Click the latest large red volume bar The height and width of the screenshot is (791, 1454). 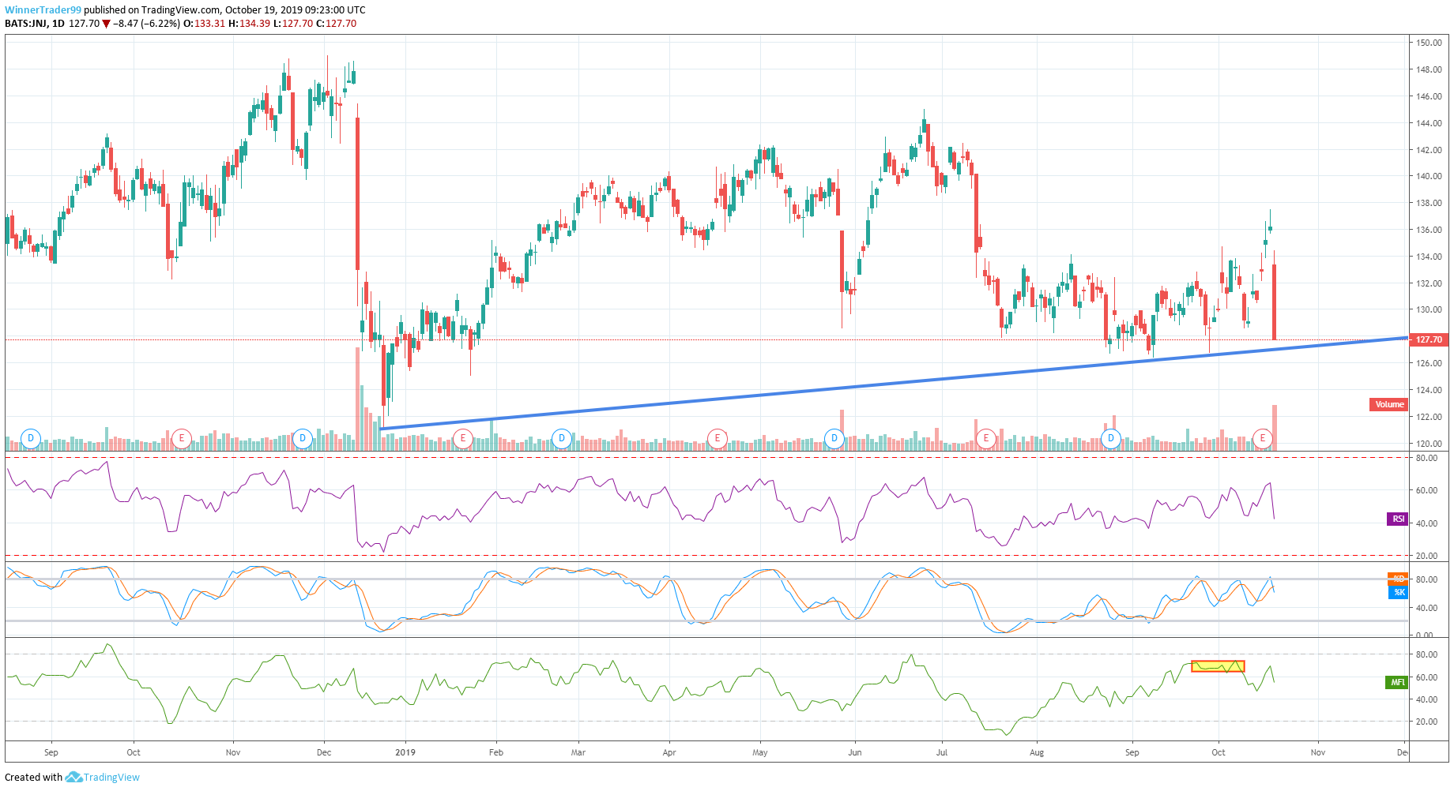(1275, 427)
